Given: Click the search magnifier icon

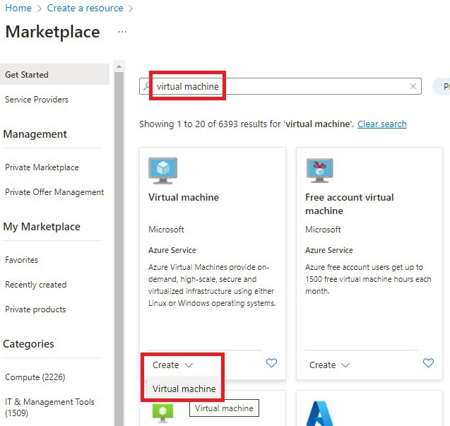Looking at the screenshot, I should tap(147, 86).
